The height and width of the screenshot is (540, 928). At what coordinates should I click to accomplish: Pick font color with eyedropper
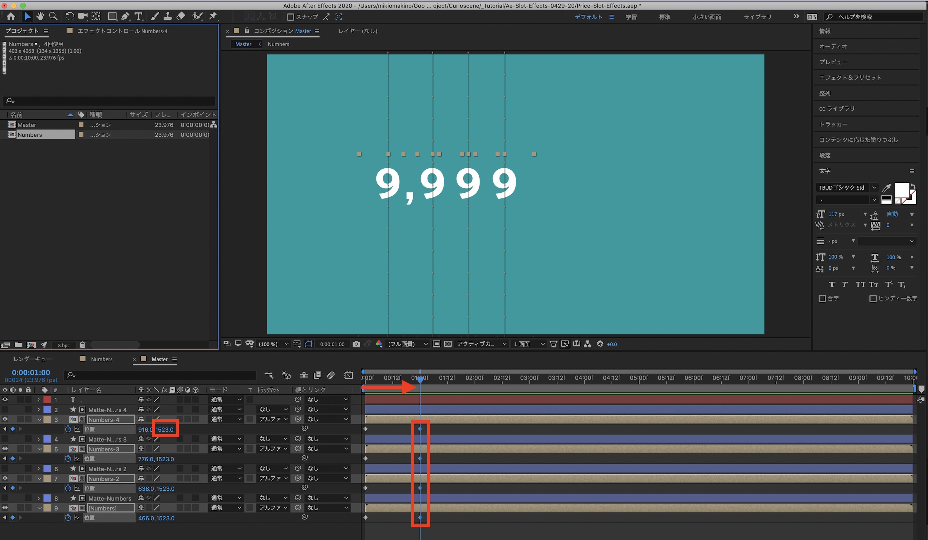[x=886, y=188]
